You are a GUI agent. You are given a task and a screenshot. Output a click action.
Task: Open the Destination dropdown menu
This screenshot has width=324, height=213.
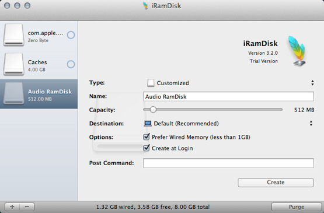228,124
